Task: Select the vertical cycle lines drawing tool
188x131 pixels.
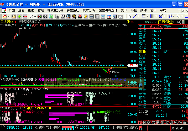Action: coord(152,16)
